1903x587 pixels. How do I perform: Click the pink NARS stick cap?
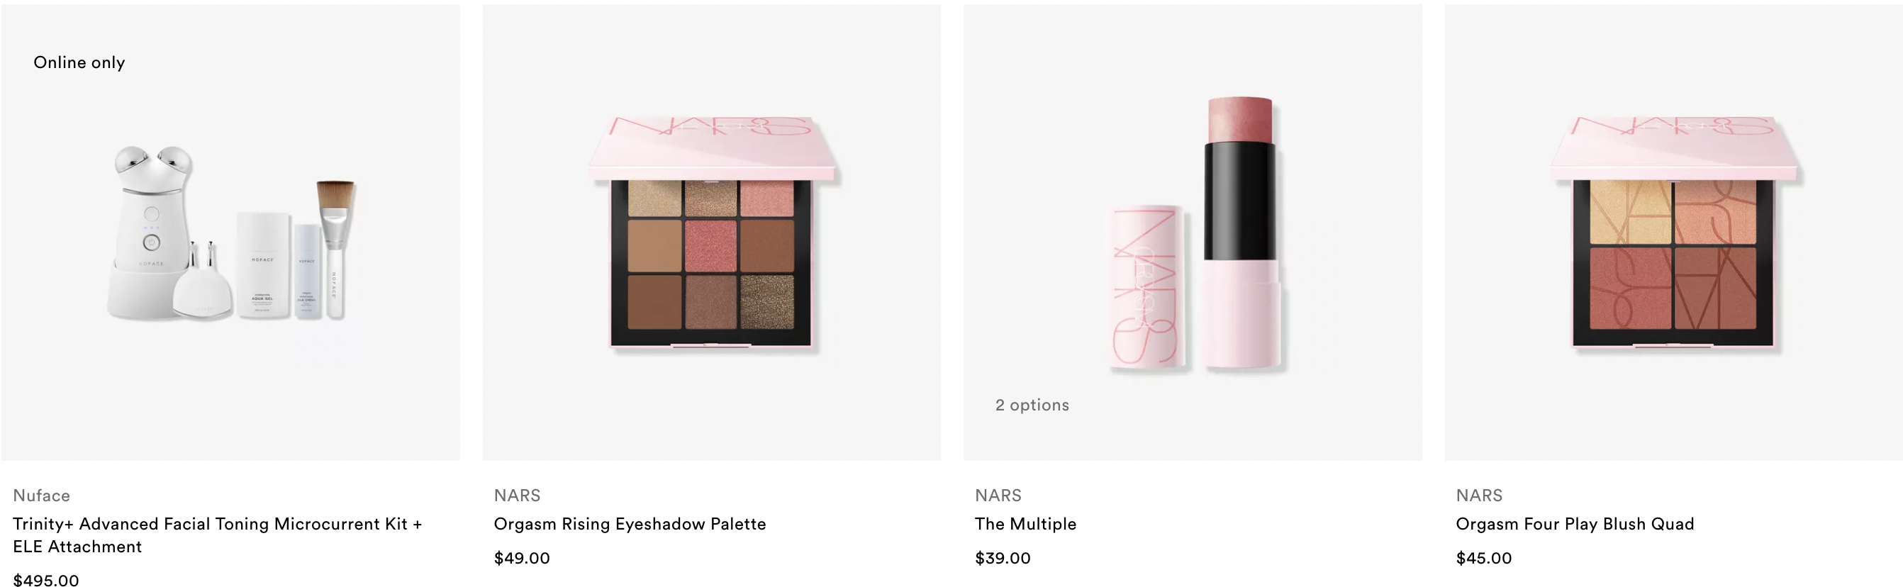coord(1146,288)
